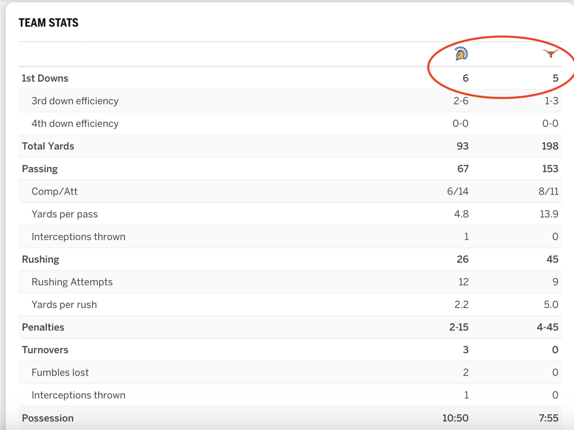
Task: Click the Texas total yards value 198
Action: pyautogui.click(x=549, y=146)
